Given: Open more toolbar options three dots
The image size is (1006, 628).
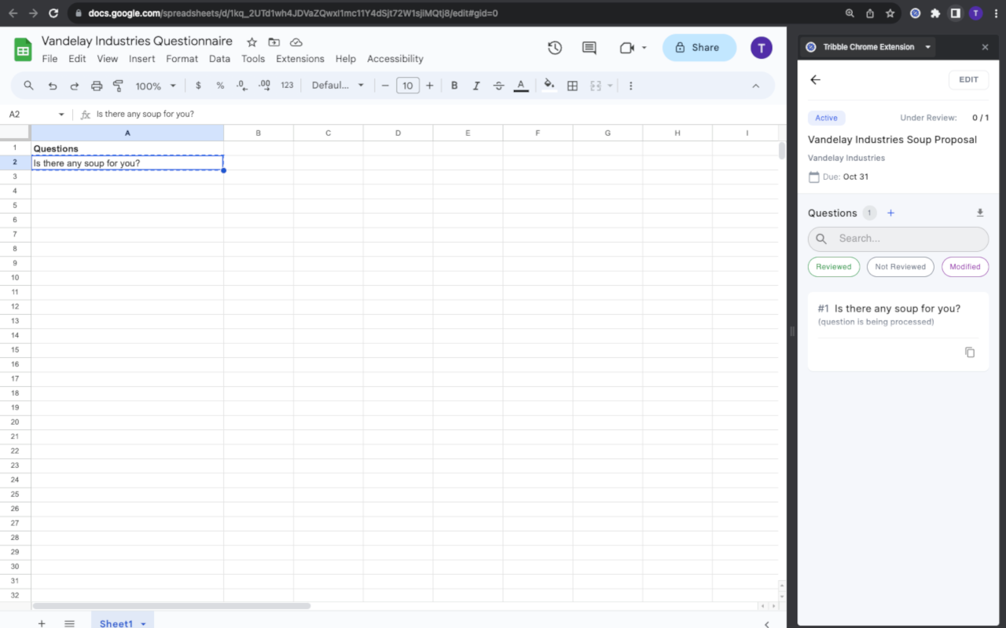Looking at the screenshot, I should 630,86.
